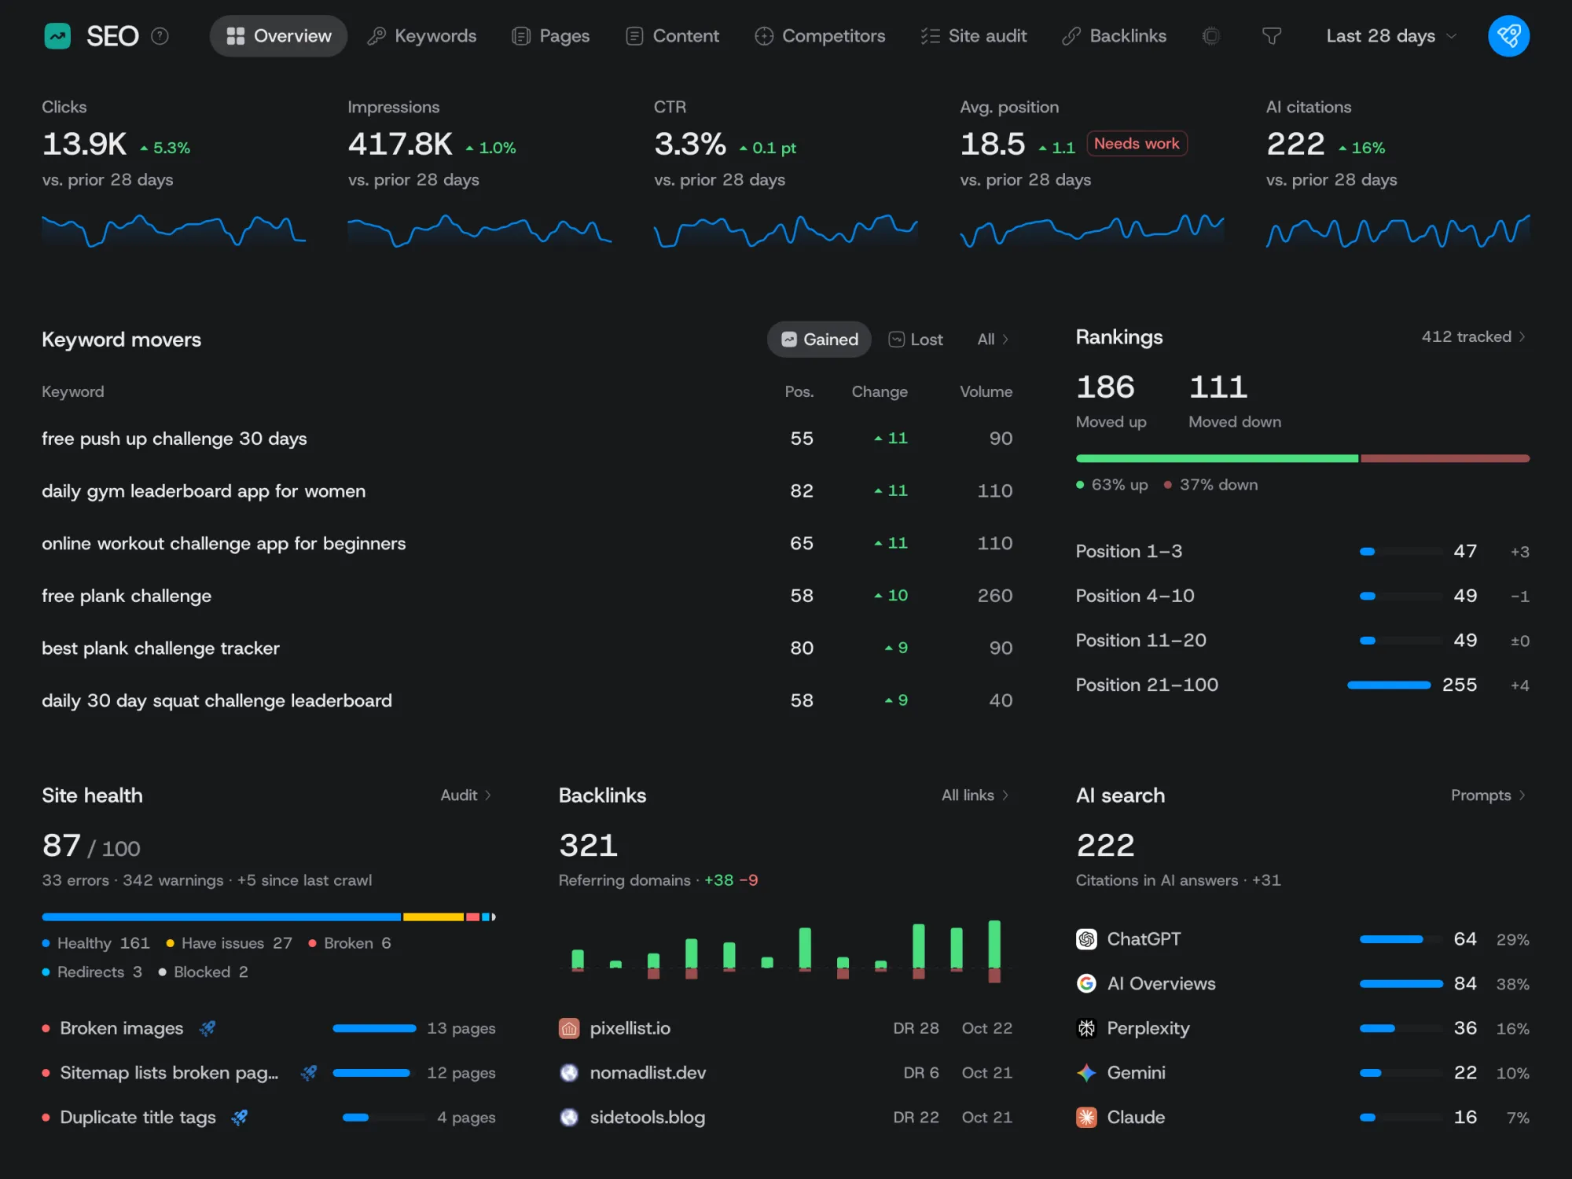Viewport: 1572px width, 1179px height.
Task: Click the Perplexity logo icon
Action: pyautogui.click(x=1086, y=1028)
